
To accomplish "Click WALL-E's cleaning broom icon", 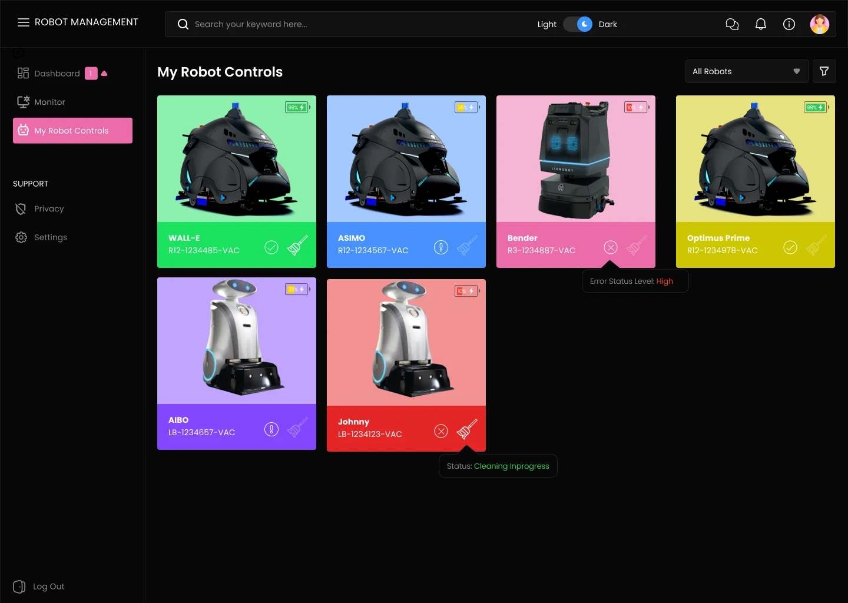I will 297,245.
